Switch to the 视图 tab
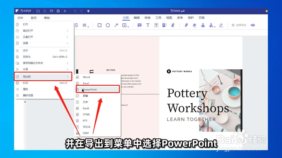 pos(169,18)
